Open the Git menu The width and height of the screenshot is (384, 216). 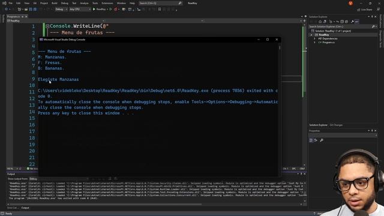[35, 3]
